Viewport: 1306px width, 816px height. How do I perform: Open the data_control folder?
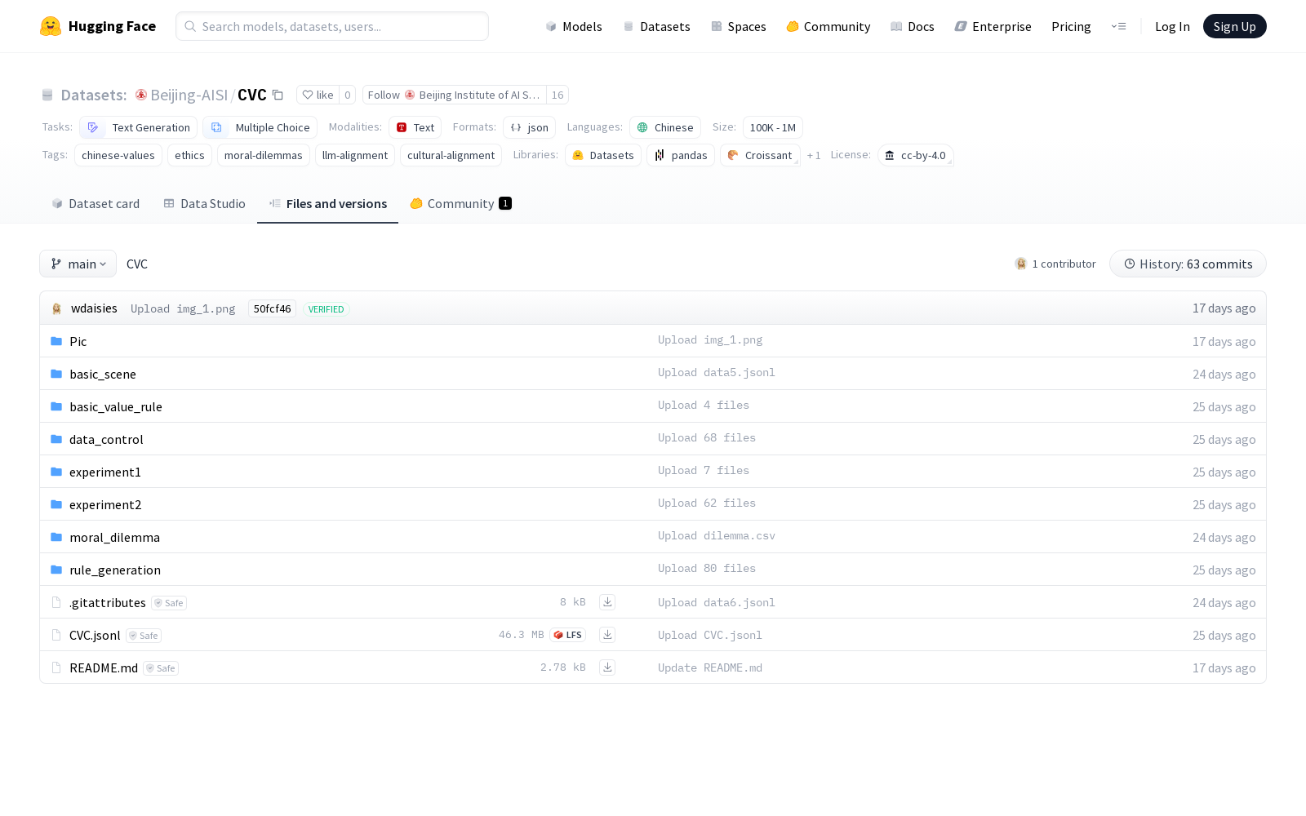coord(106,439)
